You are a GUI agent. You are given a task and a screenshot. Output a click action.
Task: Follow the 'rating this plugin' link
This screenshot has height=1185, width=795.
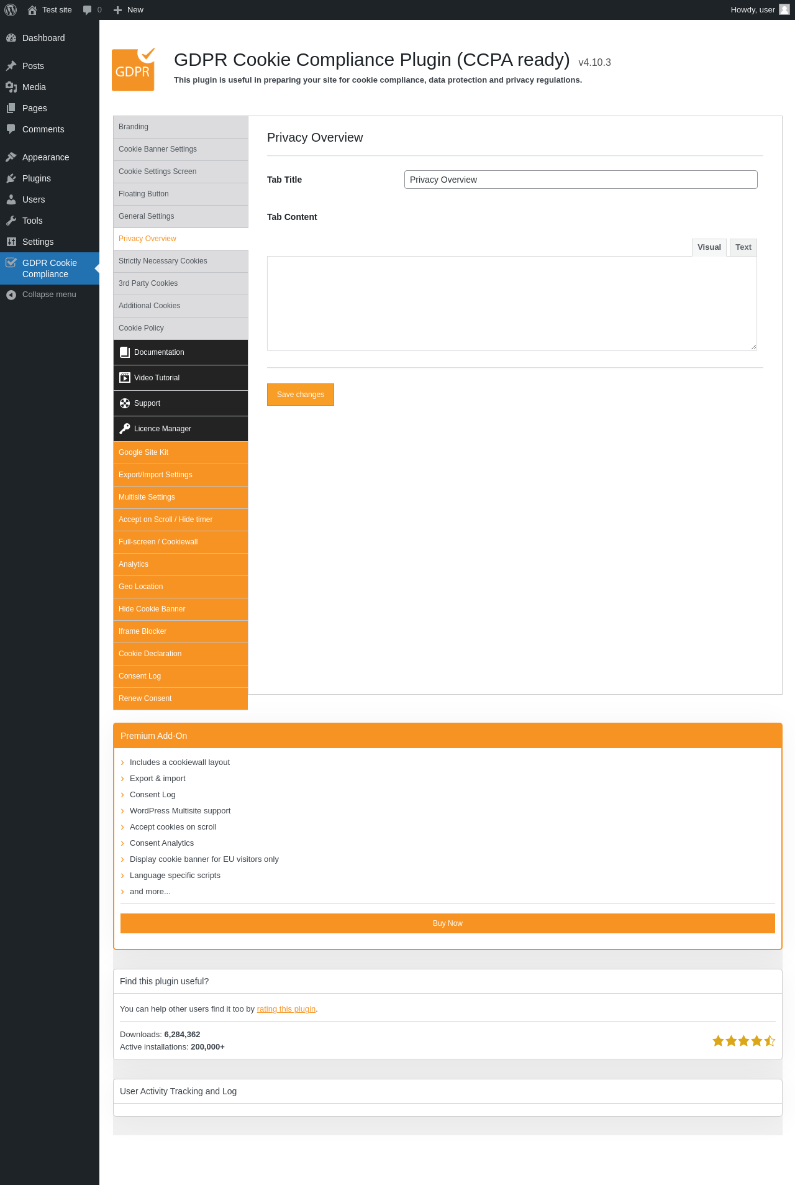tap(286, 1009)
